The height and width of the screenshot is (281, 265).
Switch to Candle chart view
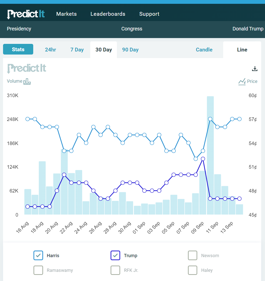pos(204,50)
